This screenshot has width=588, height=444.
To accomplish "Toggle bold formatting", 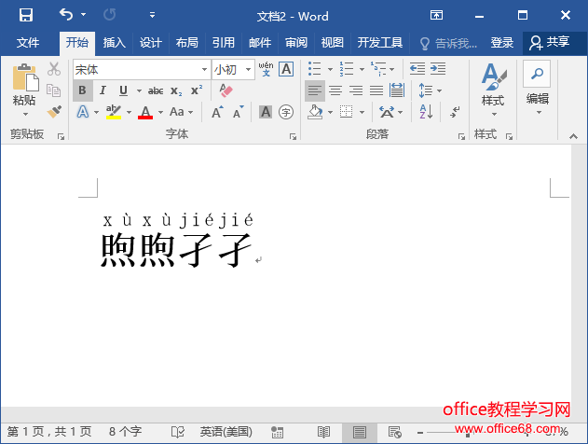I will point(83,90).
